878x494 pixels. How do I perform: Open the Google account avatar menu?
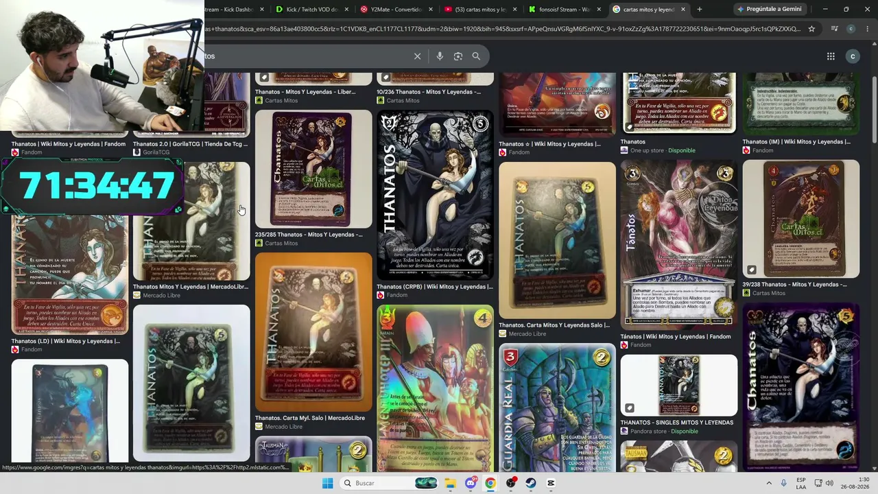853,56
